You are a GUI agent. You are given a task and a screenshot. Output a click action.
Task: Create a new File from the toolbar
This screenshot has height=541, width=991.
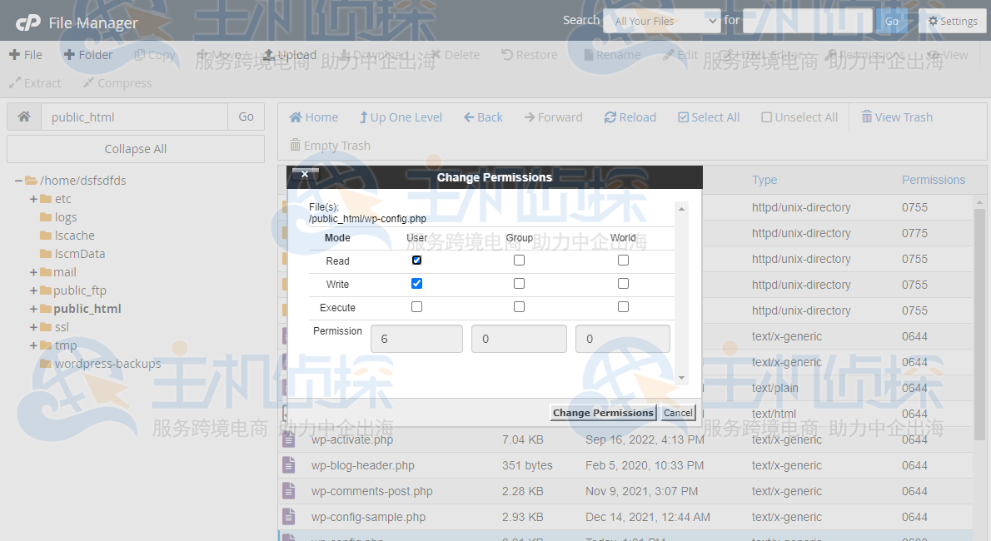click(x=26, y=54)
